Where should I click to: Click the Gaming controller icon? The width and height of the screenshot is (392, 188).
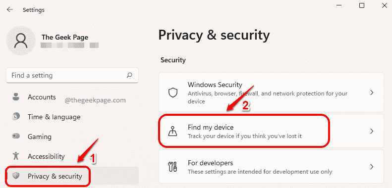(x=16, y=137)
